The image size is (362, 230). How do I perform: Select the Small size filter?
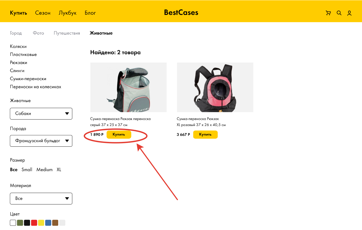coord(27,170)
